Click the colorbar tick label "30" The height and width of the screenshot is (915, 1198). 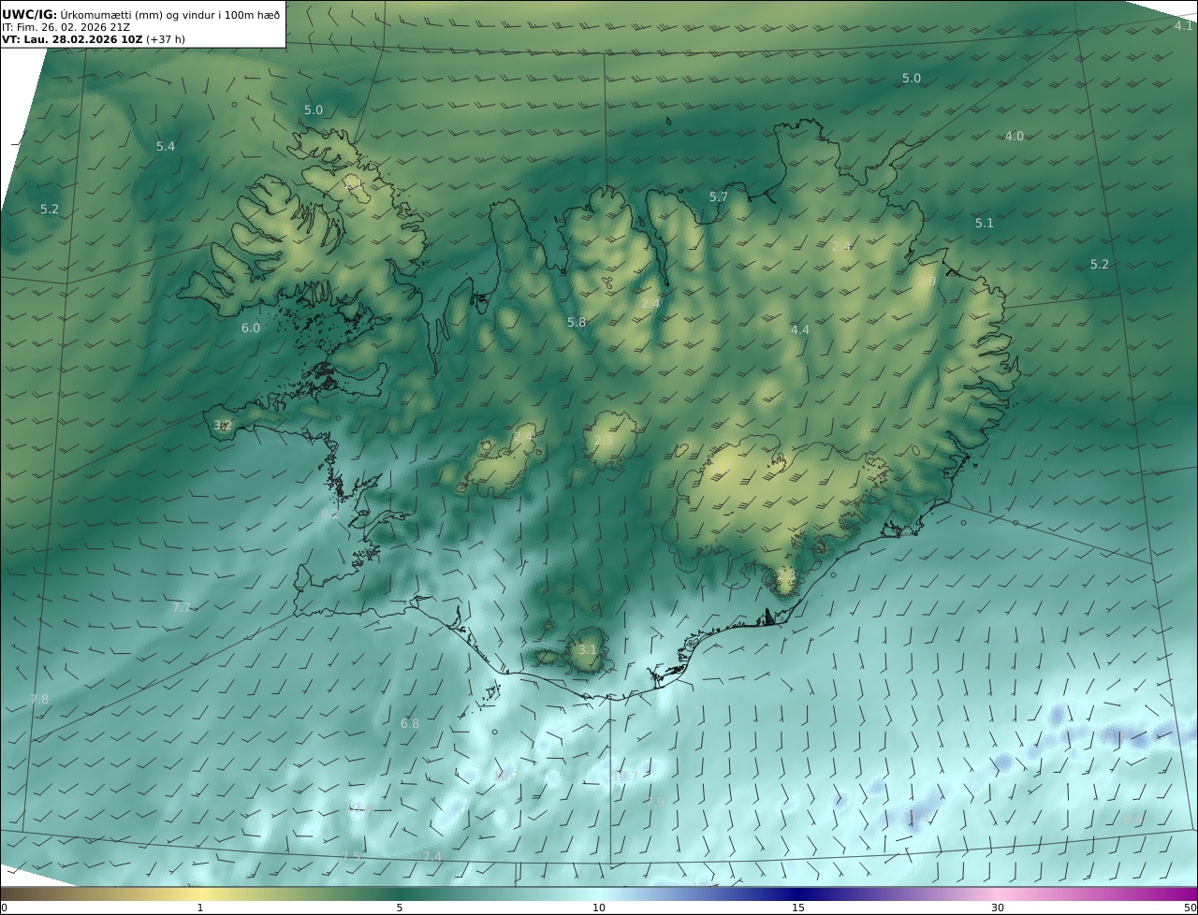coord(998,908)
